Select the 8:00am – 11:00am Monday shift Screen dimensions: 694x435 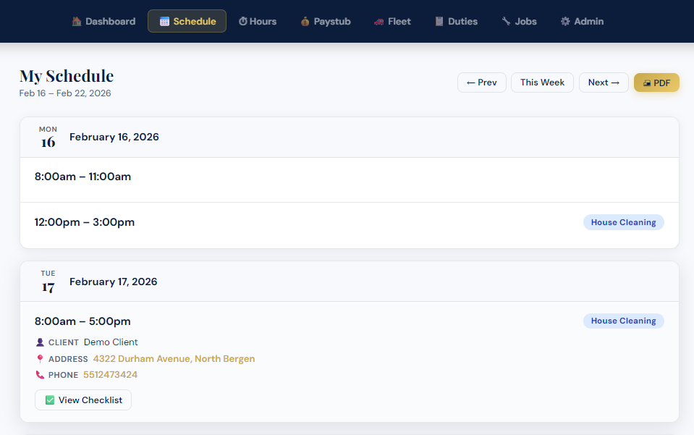[x=83, y=177]
